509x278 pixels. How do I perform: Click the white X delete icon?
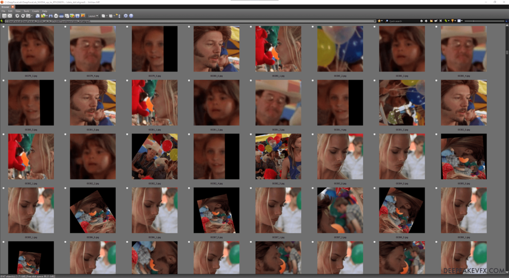(440, 21)
